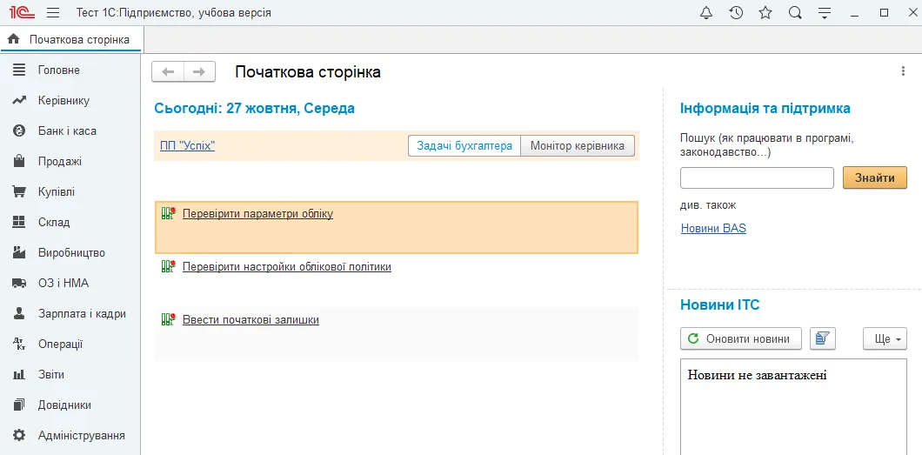
Task: Open favorites star icon
Action: click(x=765, y=12)
